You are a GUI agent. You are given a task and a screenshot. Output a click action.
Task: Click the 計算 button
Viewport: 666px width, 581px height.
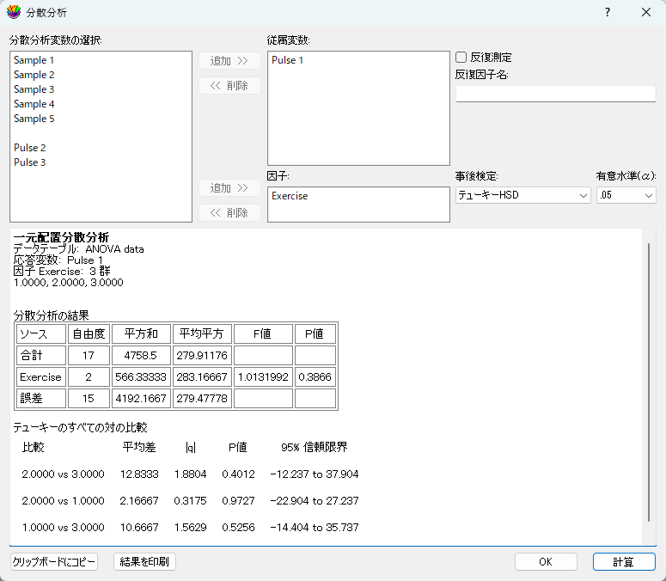[624, 562]
